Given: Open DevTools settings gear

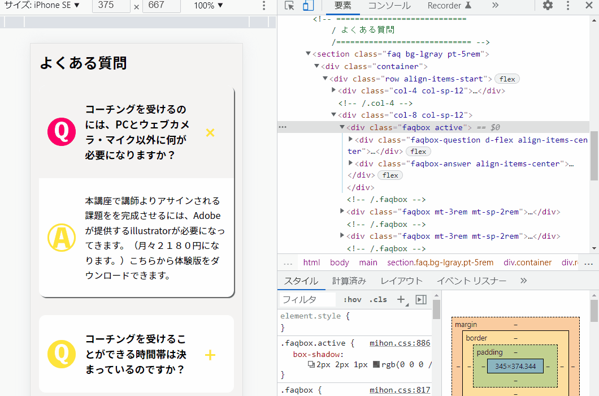Looking at the screenshot, I should point(548,5).
